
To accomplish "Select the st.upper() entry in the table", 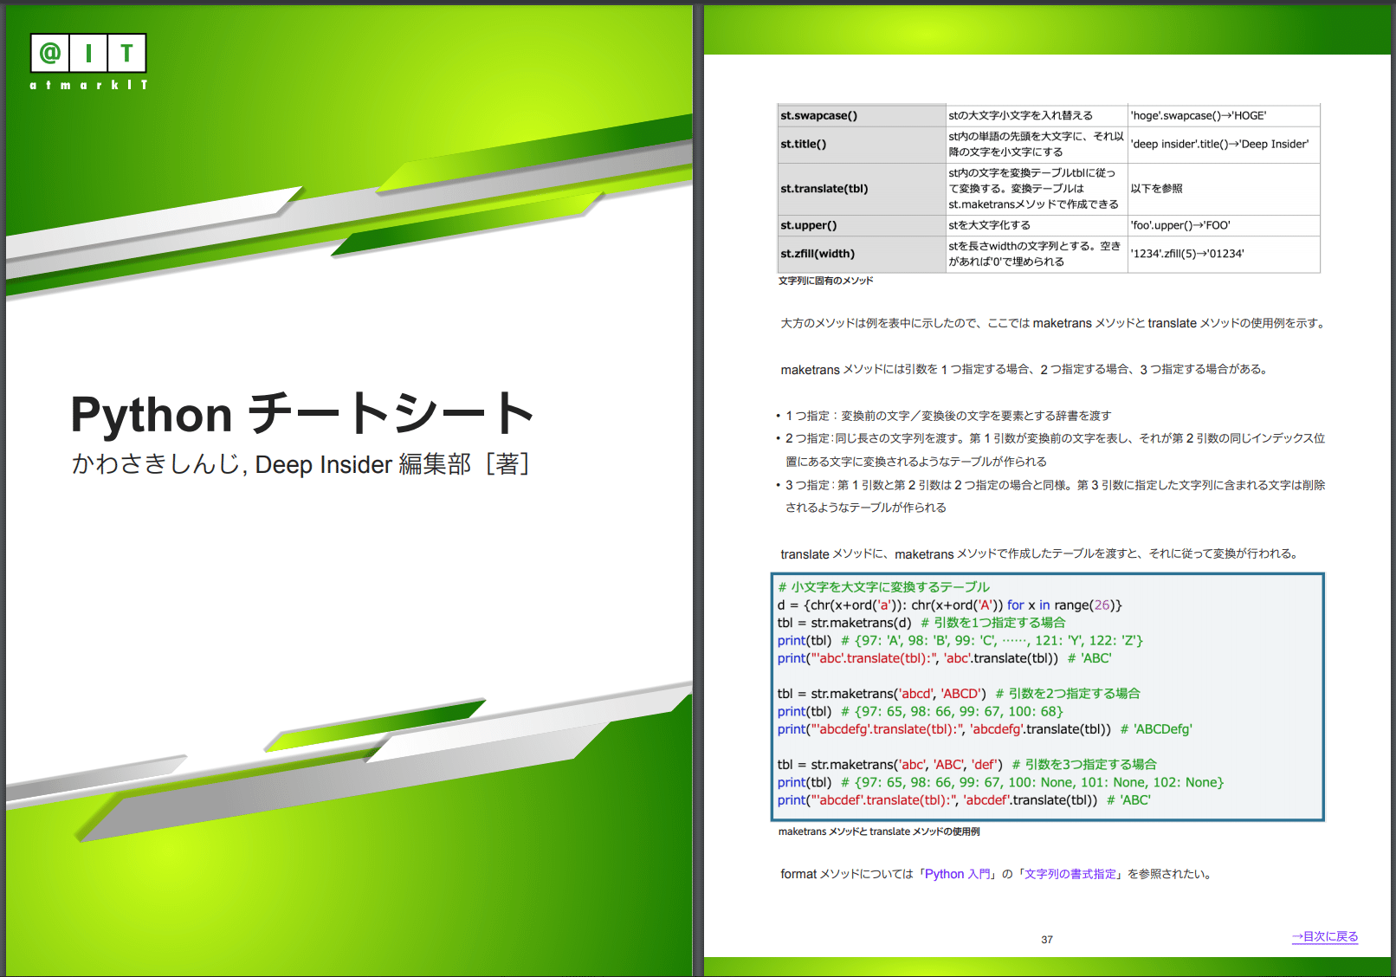I will [809, 224].
